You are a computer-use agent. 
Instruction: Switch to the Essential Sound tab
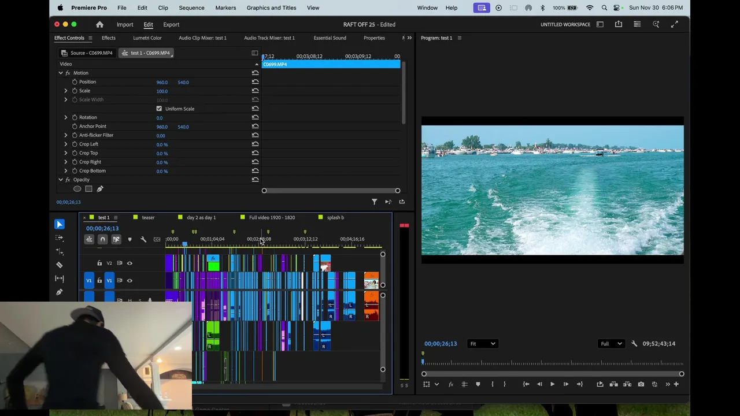330,38
